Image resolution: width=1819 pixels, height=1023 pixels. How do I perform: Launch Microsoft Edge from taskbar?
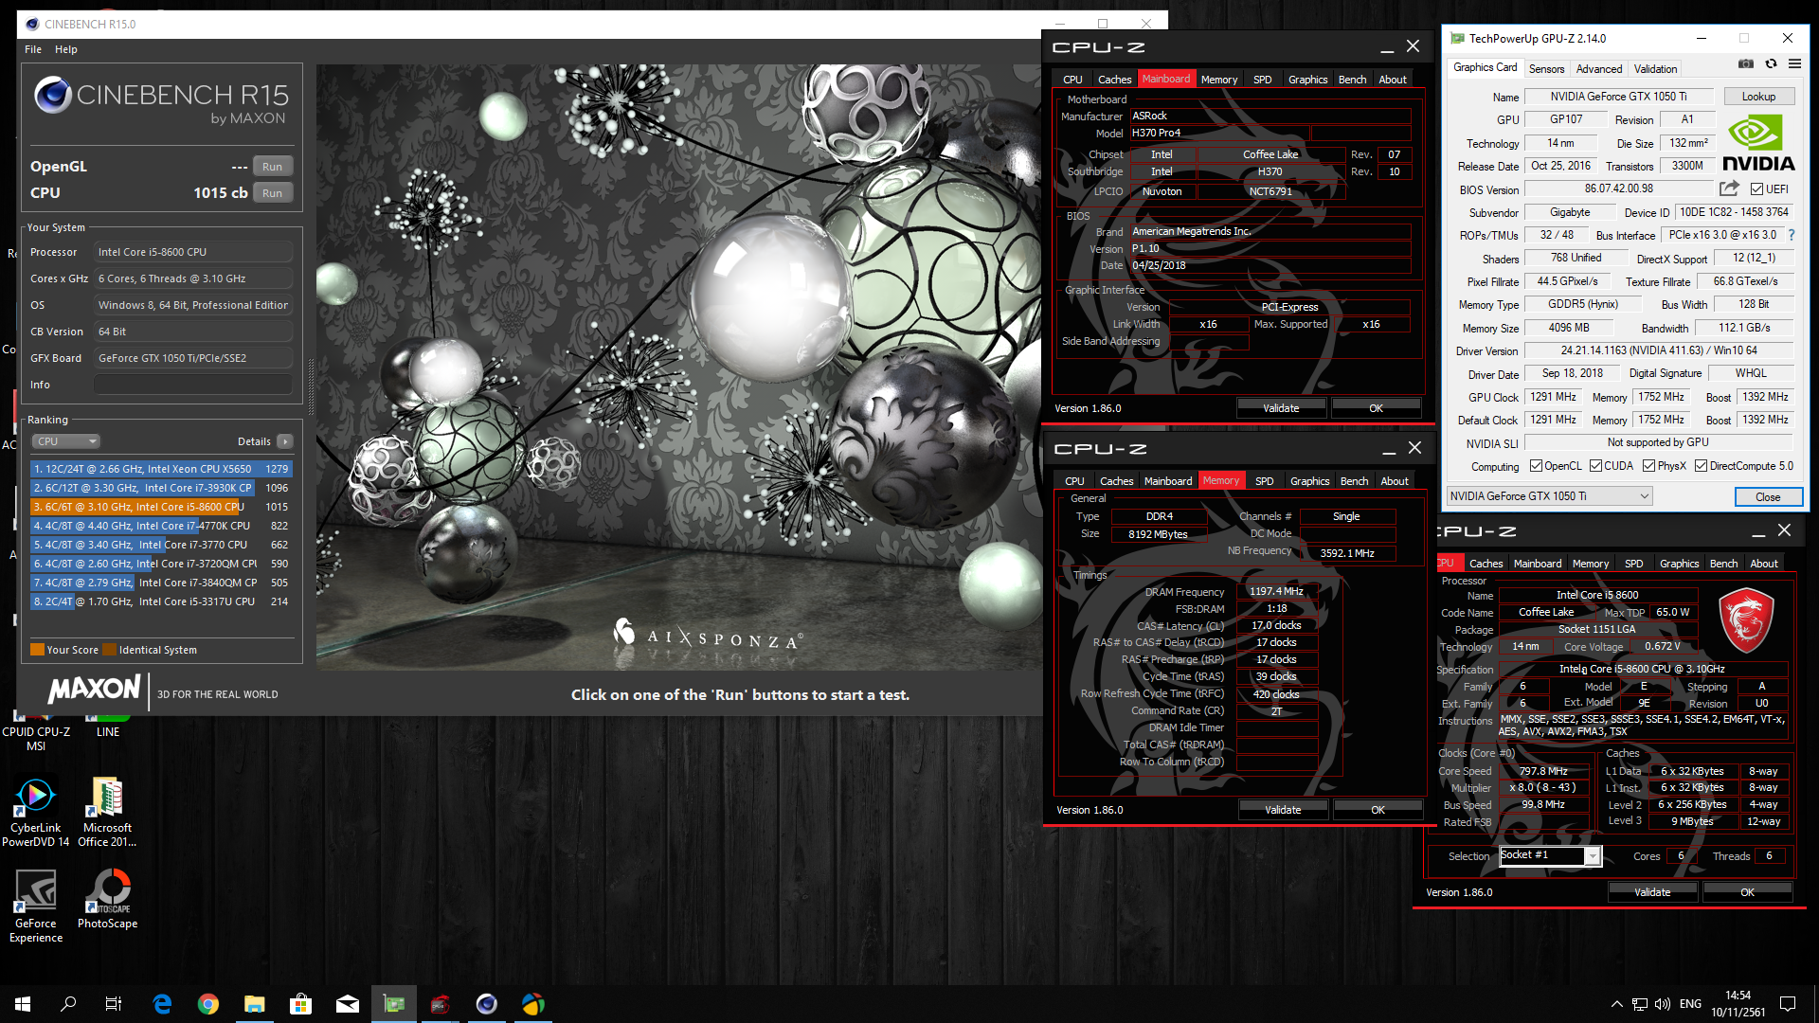[162, 1004]
